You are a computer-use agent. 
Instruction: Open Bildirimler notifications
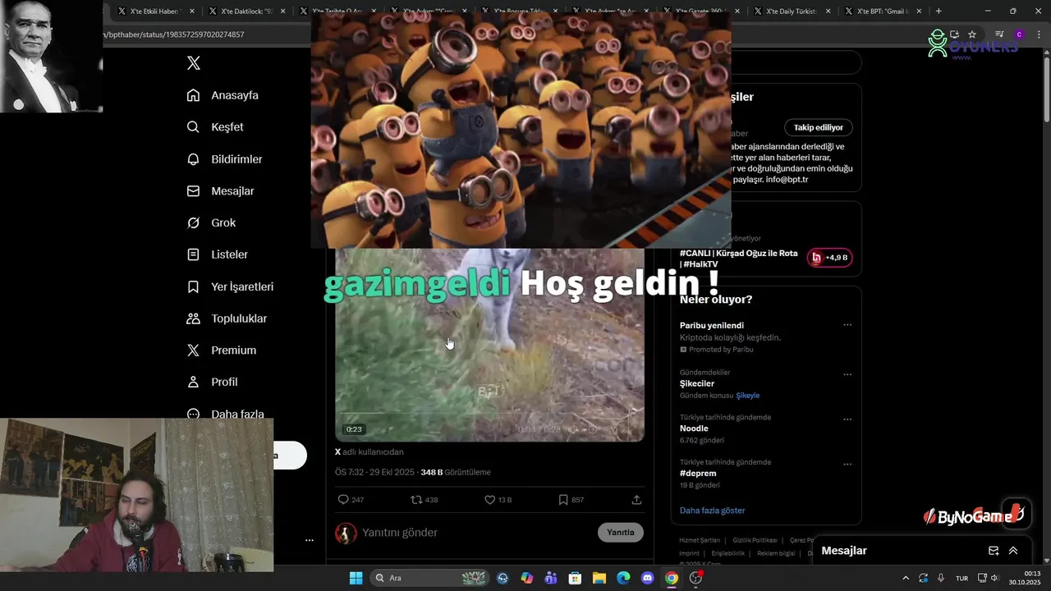[x=224, y=159]
